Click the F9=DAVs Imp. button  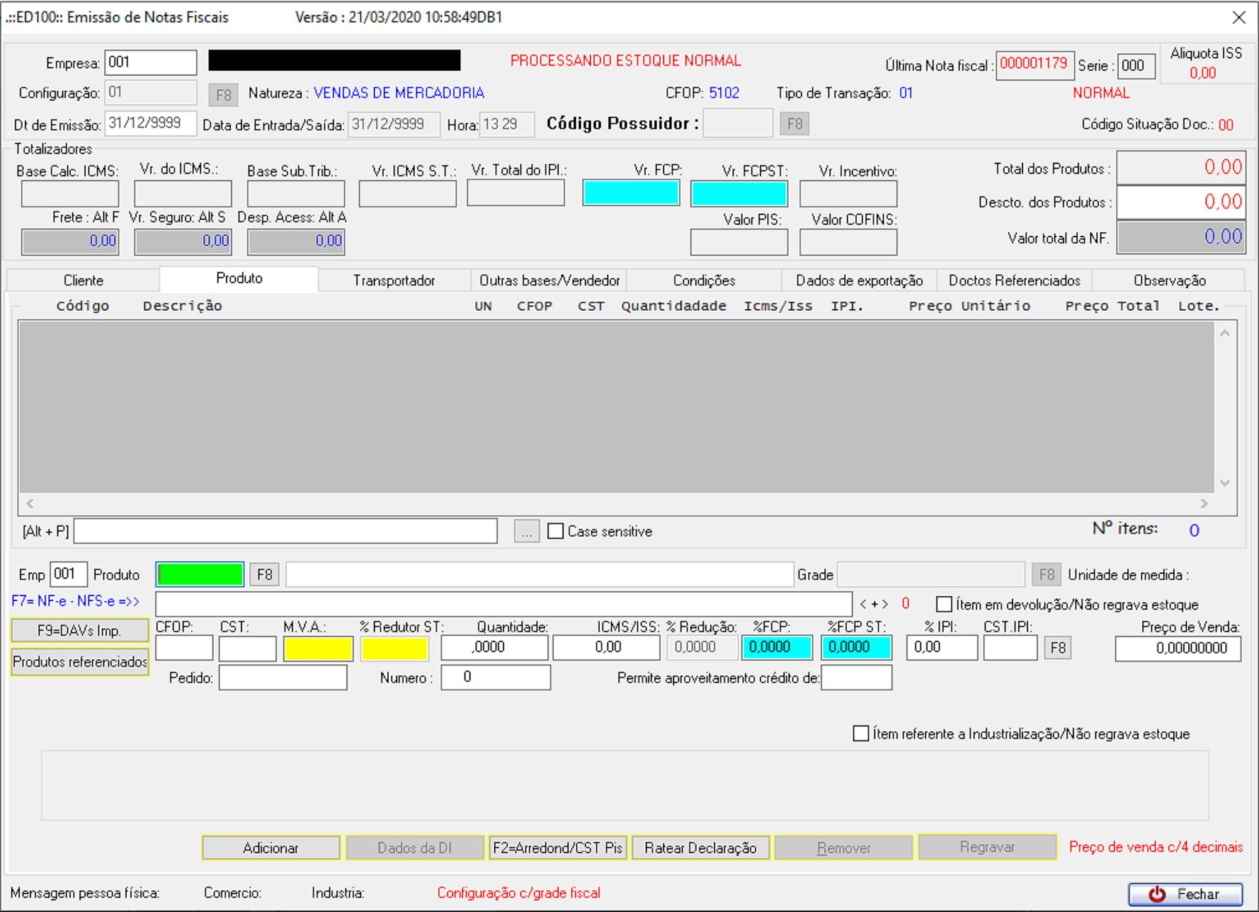point(79,630)
